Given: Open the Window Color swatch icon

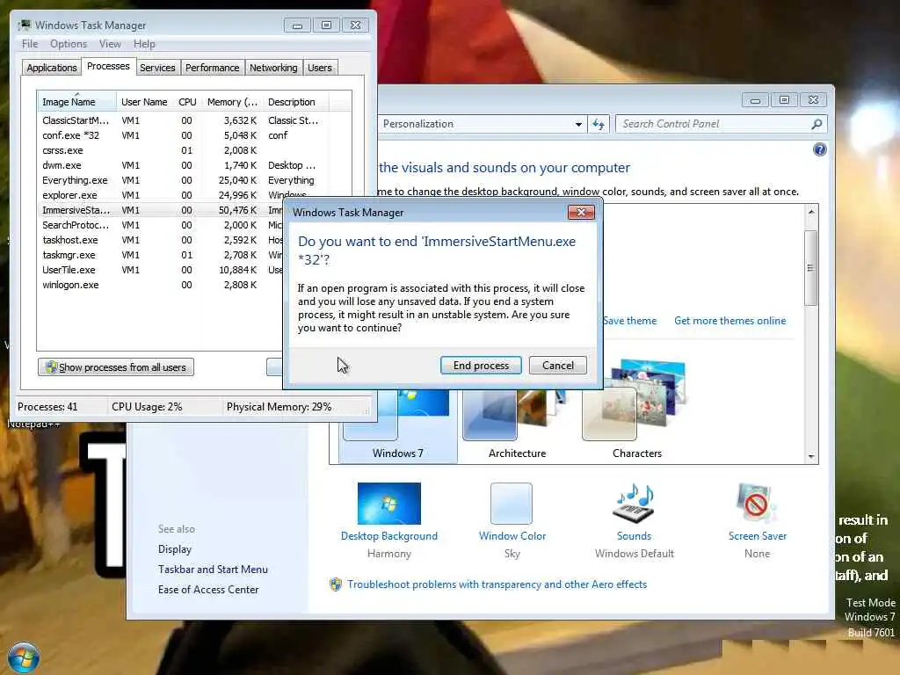Looking at the screenshot, I should coord(512,504).
